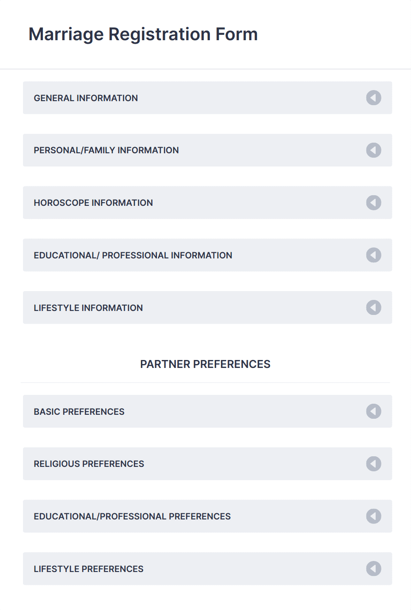Screen dimensions: 411x610
Task: Click the arrow icon on BASIC PREFERENCES
Action: pyautogui.click(x=374, y=411)
